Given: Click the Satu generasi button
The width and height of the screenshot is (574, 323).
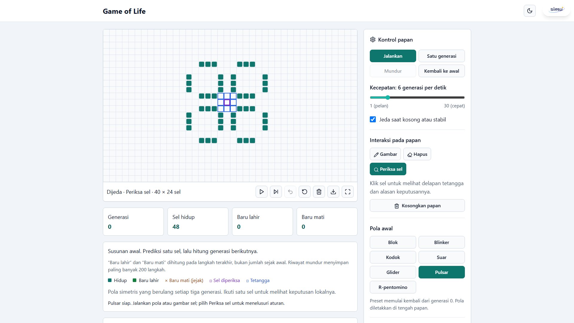Looking at the screenshot, I should [x=442, y=56].
